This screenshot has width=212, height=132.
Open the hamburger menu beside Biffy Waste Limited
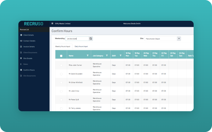tap(52, 24)
